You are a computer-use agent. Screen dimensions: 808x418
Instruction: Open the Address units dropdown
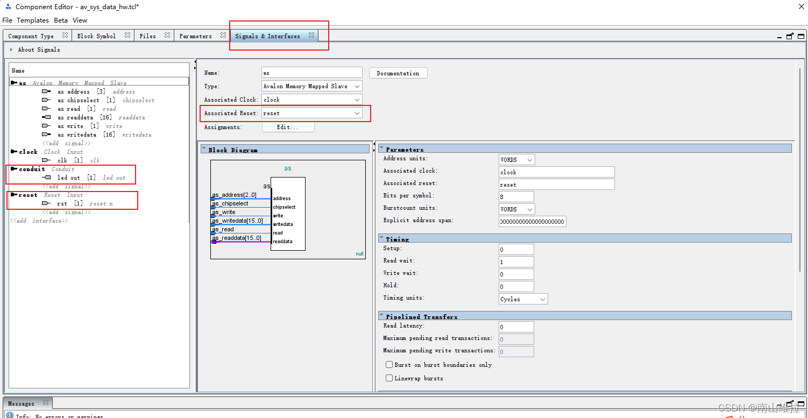[x=517, y=160]
